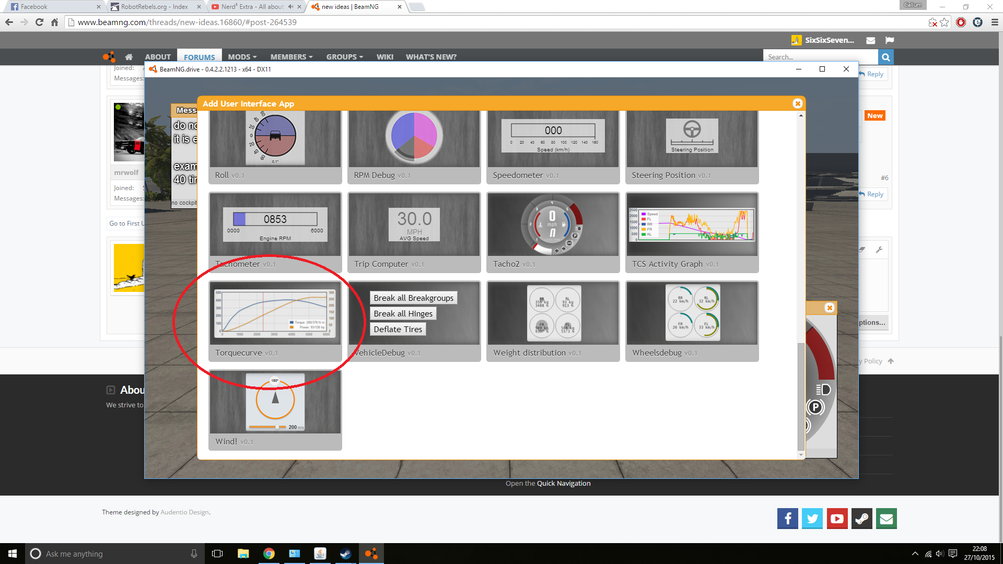The width and height of the screenshot is (1003, 564).
Task: Click Break all Breakgroups button
Action: (x=413, y=298)
